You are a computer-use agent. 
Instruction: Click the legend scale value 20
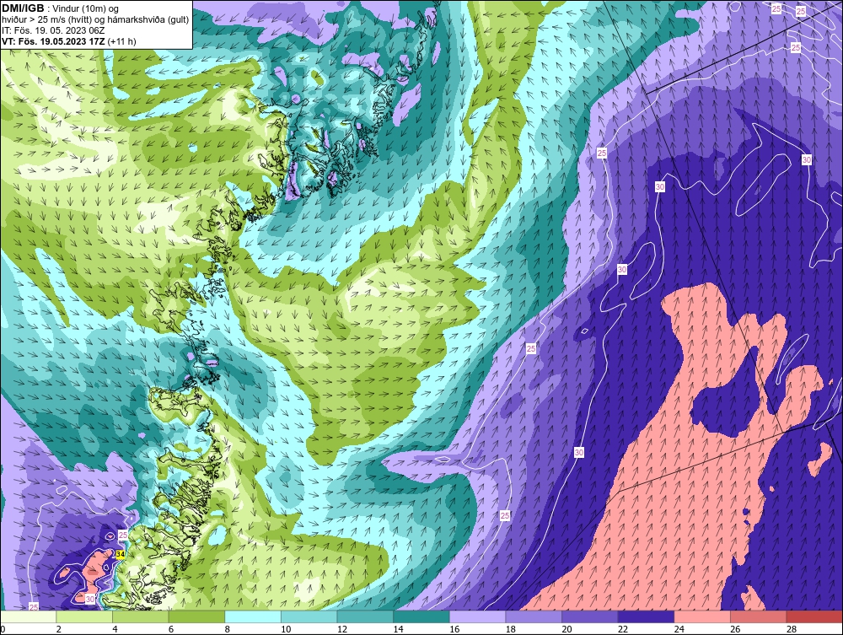pyautogui.click(x=566, y=629)
